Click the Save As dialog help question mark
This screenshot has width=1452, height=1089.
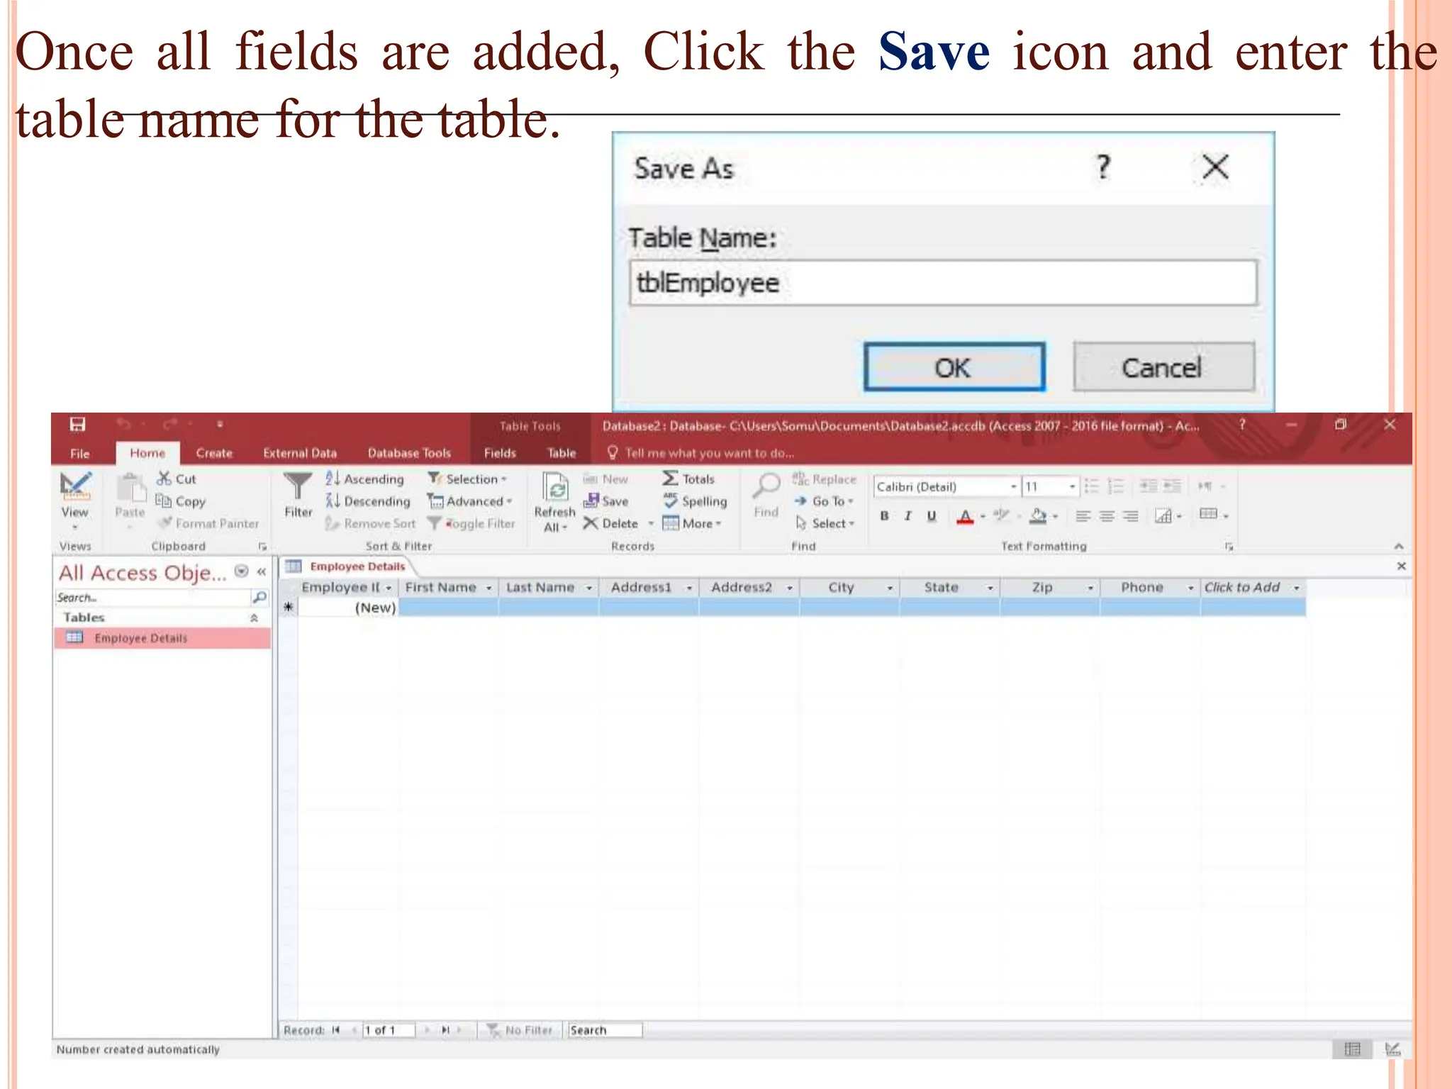click(1103, 167)
